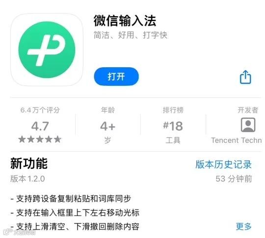This screenshot has width=265, height=238.
Task: Click the 新功能 section heading
Action: pyautogui.click(x=29, y=163)
